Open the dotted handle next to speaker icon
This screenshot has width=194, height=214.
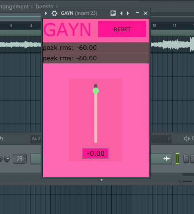pos(178,139)
